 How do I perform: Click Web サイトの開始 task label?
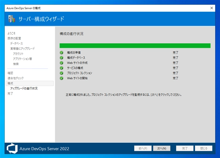point(77,78)
